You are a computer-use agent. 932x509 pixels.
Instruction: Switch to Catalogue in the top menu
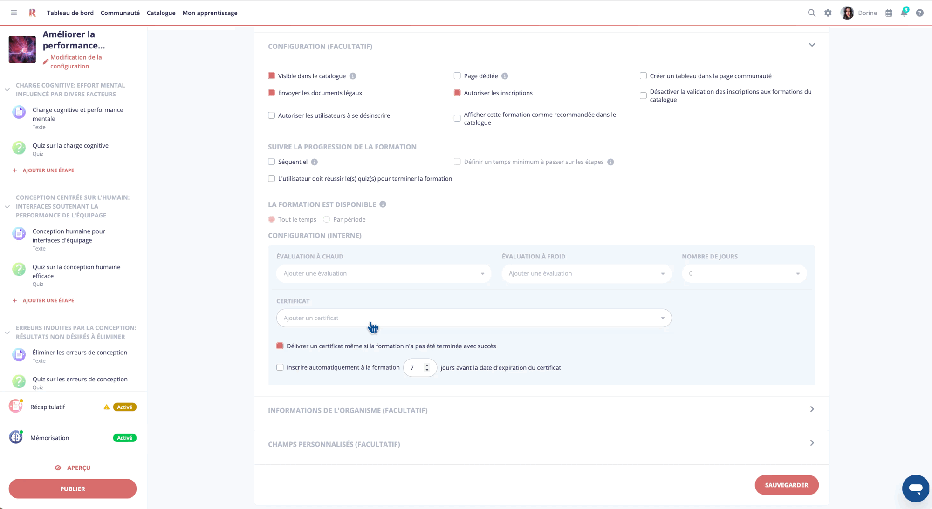161,13
